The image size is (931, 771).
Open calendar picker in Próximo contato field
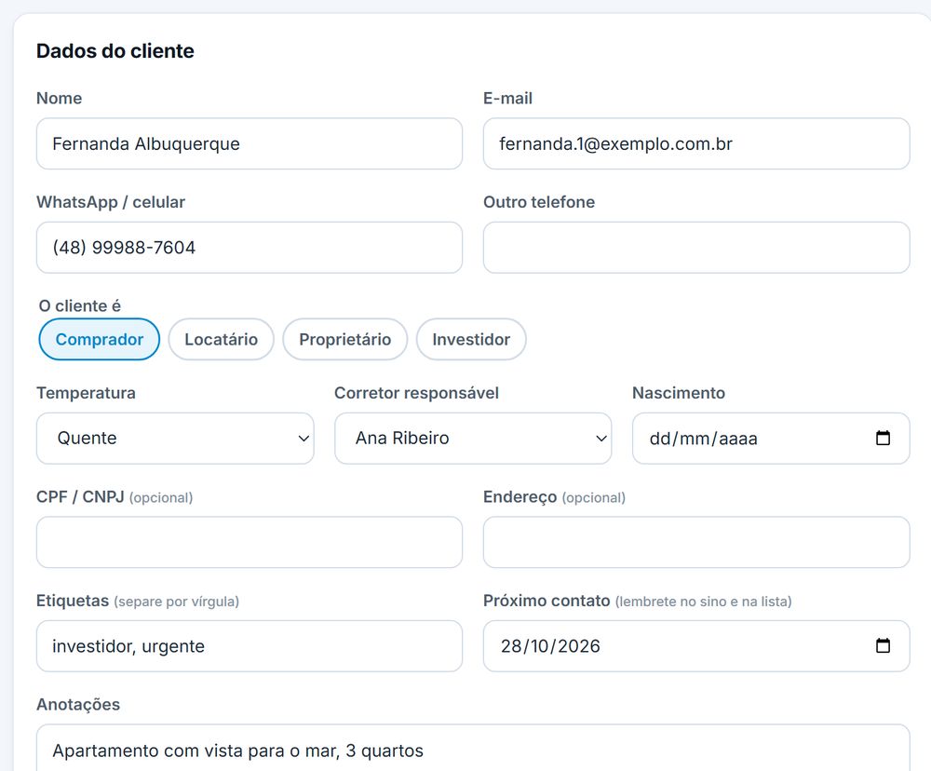tap(883, 645)
